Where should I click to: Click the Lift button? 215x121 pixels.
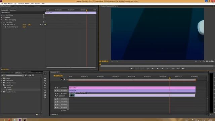(173, 69)
